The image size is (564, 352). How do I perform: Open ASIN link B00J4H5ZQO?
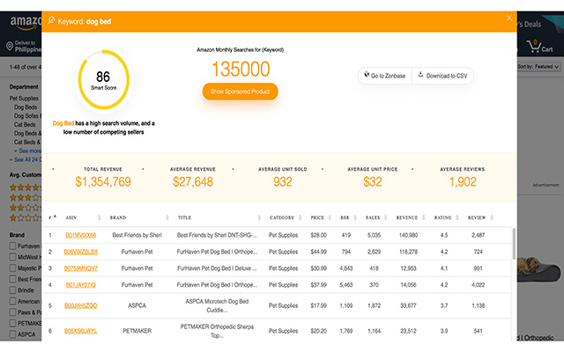coord(80,305)
